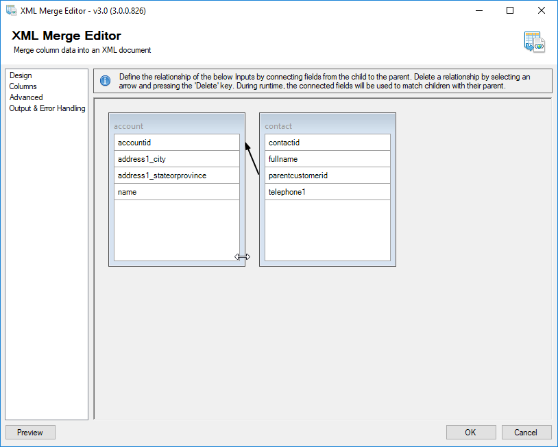Select the fullname field
Viewport: 558px width, 447px height.
pyautogui.click(x=328, y=159)
